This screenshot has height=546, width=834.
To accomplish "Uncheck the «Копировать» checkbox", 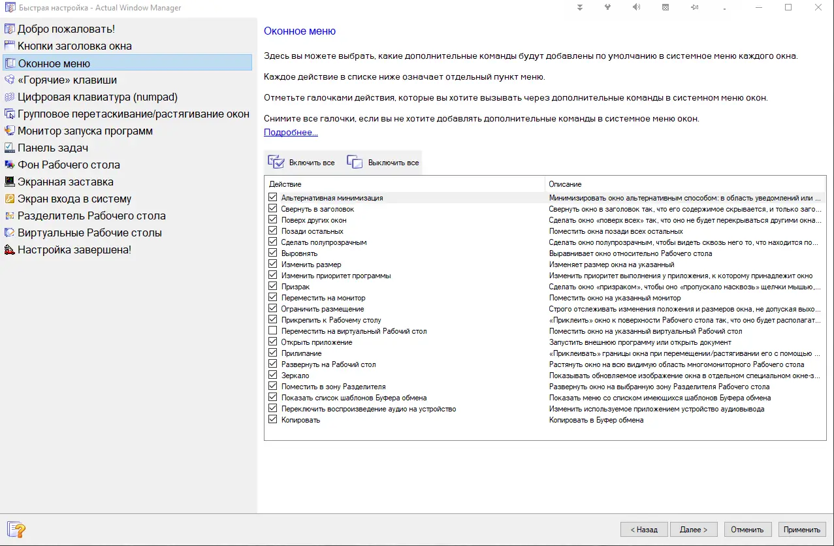I will 273,419.
